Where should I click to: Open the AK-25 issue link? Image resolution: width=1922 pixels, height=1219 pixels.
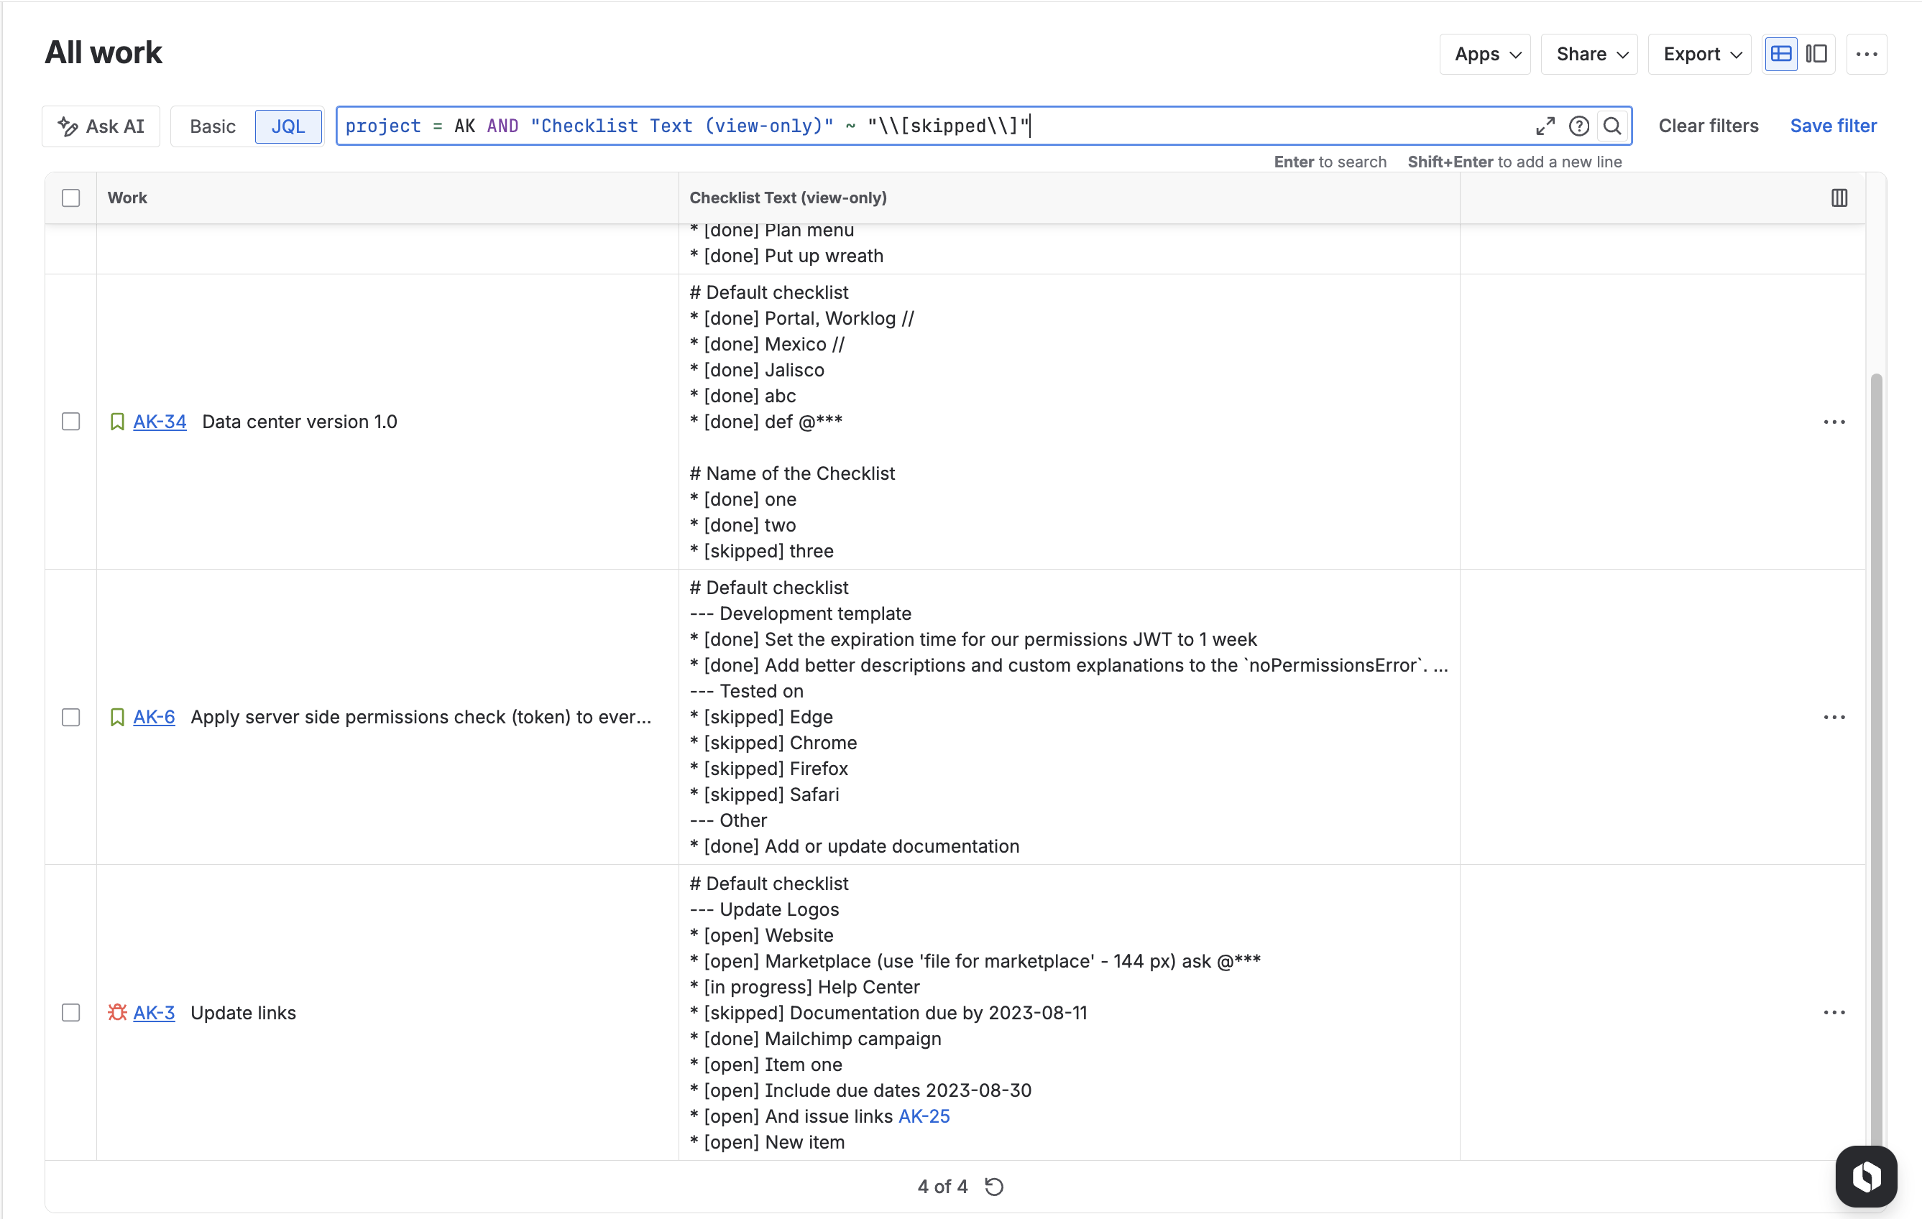[x=924, y=1116]
